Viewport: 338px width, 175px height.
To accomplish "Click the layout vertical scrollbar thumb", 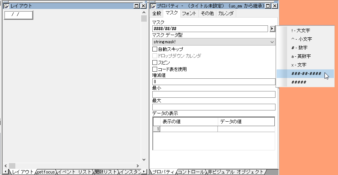I will 144,19.
